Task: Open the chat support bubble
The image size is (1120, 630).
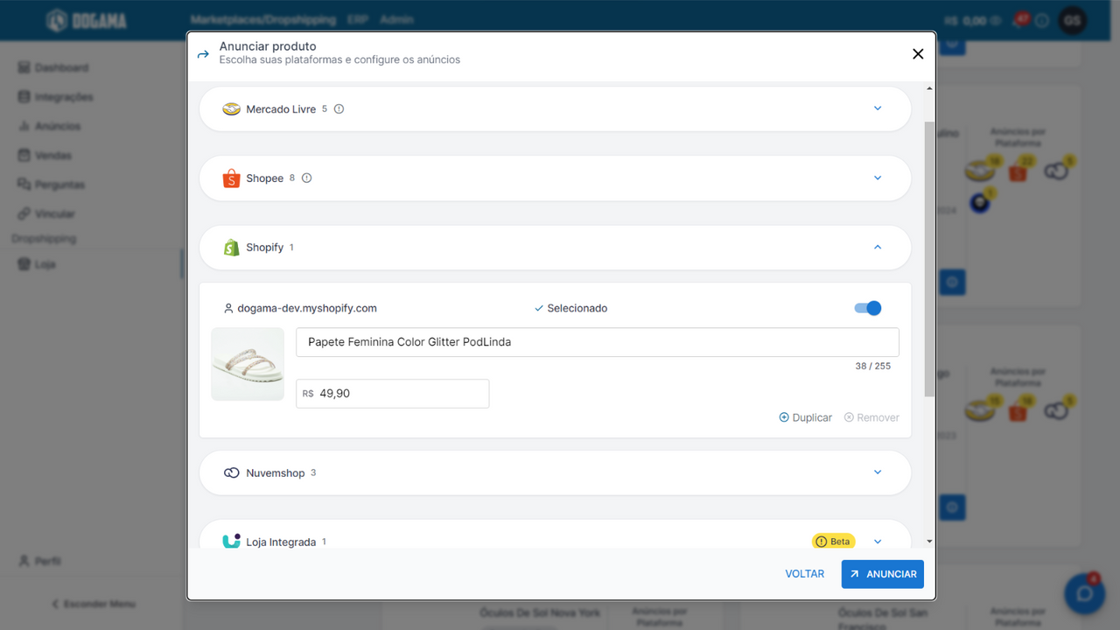Action: [1084, 594]
